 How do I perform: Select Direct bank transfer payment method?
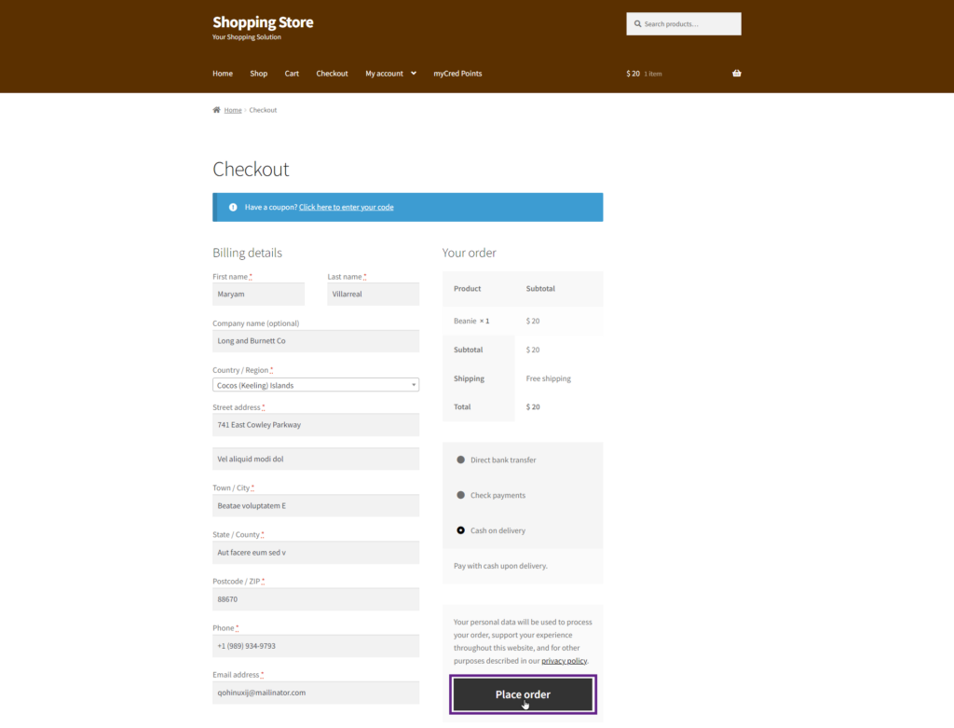pyautogui.click(x=460, y=460)
